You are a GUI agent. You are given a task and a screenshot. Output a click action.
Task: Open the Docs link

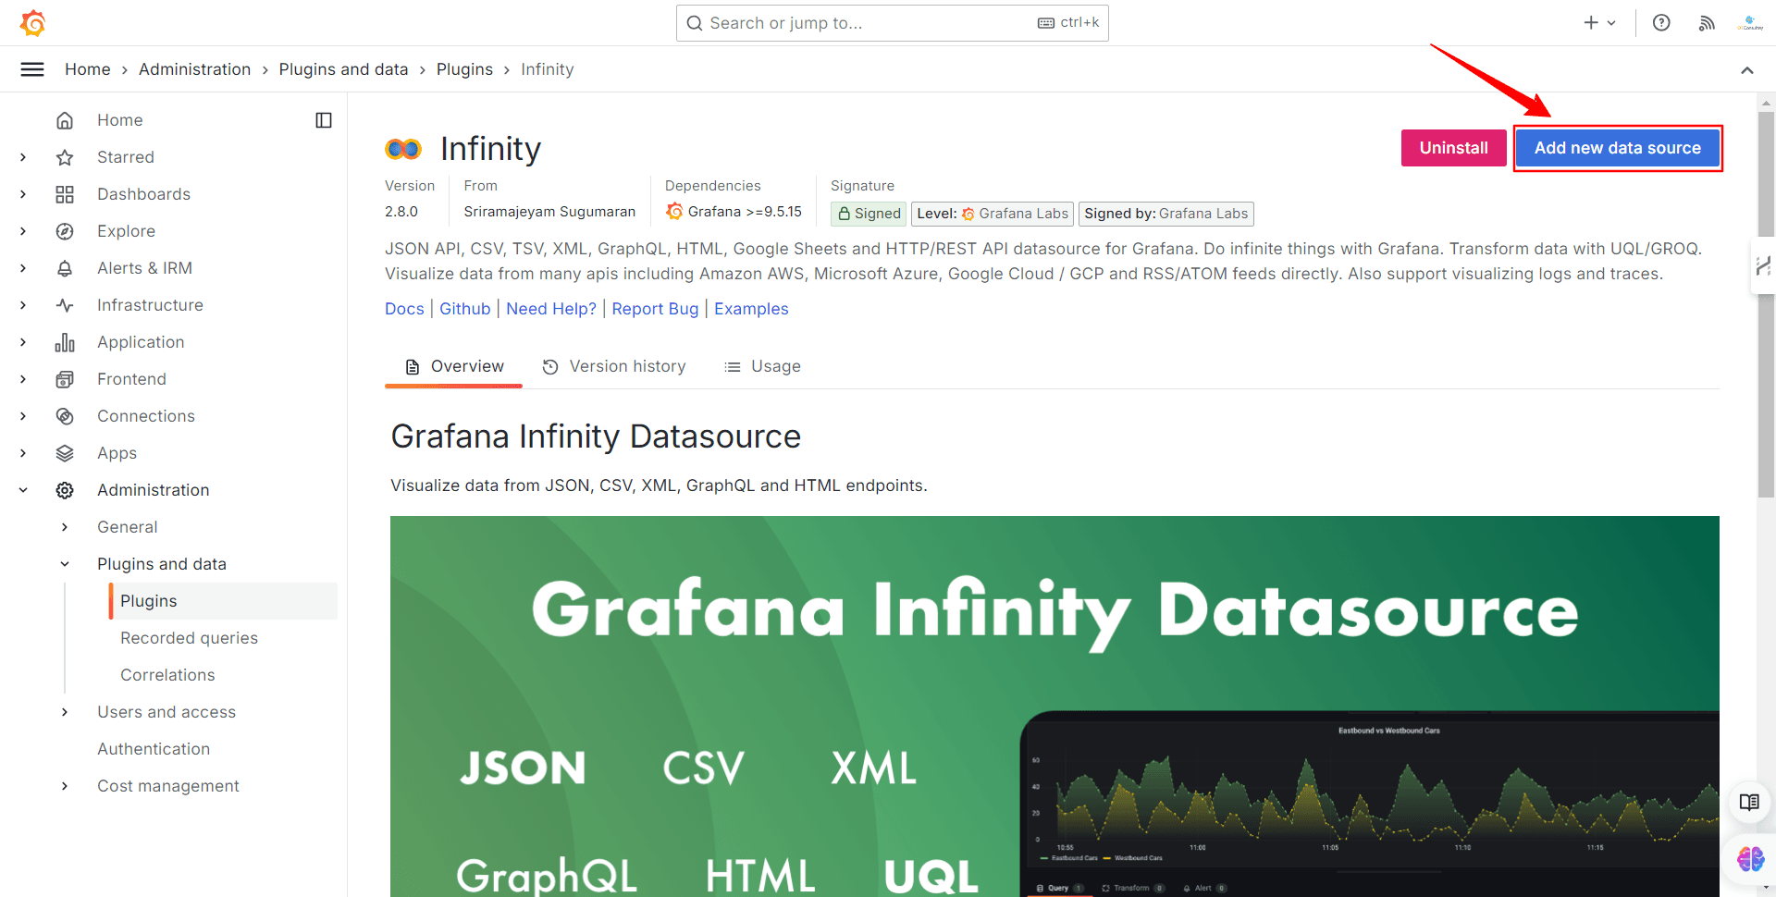(x=404, y=309)
